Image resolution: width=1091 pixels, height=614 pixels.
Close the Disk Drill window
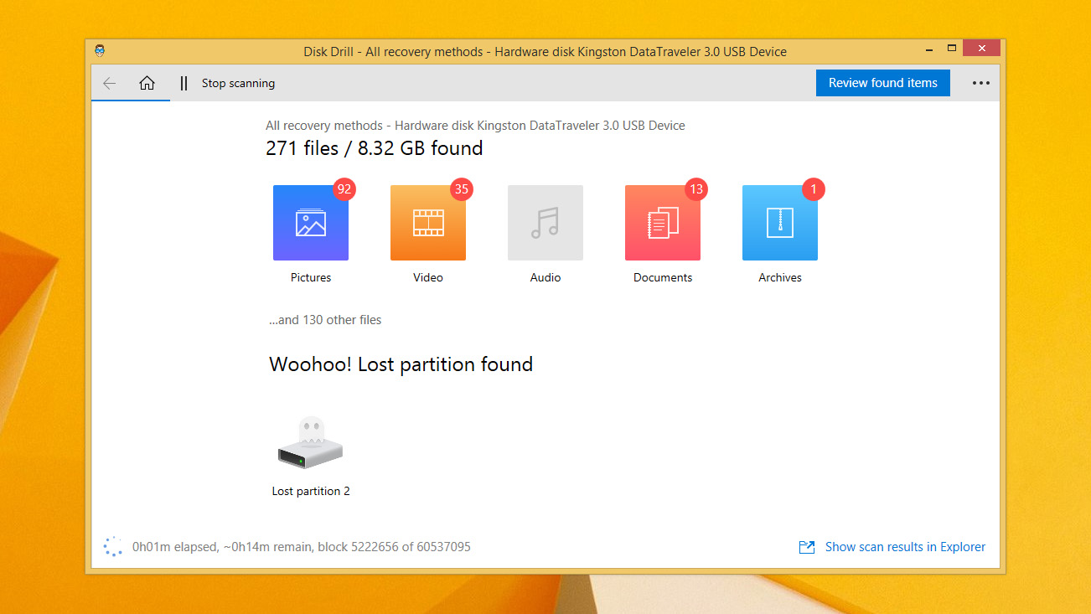pos(982,49)
